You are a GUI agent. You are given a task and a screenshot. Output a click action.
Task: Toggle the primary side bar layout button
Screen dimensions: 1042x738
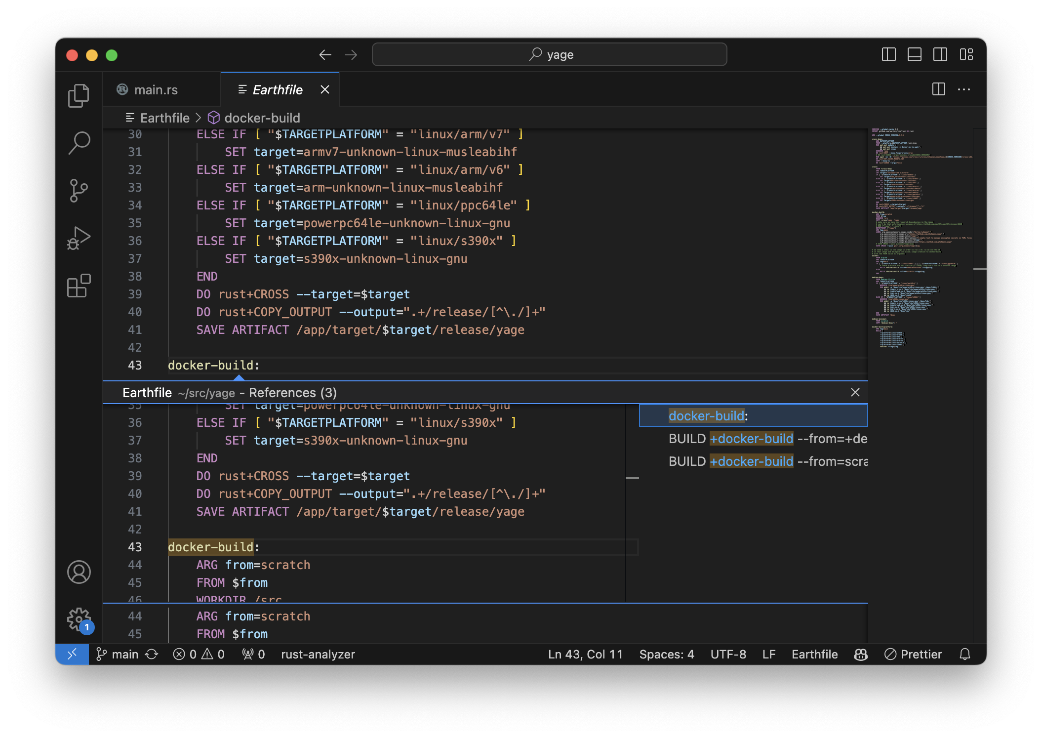pyautogui.click(x=888, y=54)
